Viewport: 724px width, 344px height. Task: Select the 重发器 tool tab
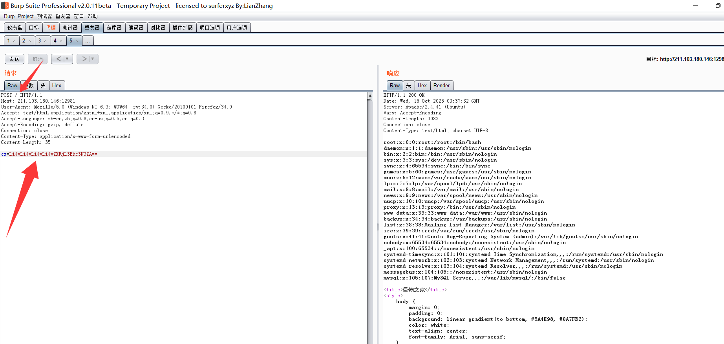(92, 28)
